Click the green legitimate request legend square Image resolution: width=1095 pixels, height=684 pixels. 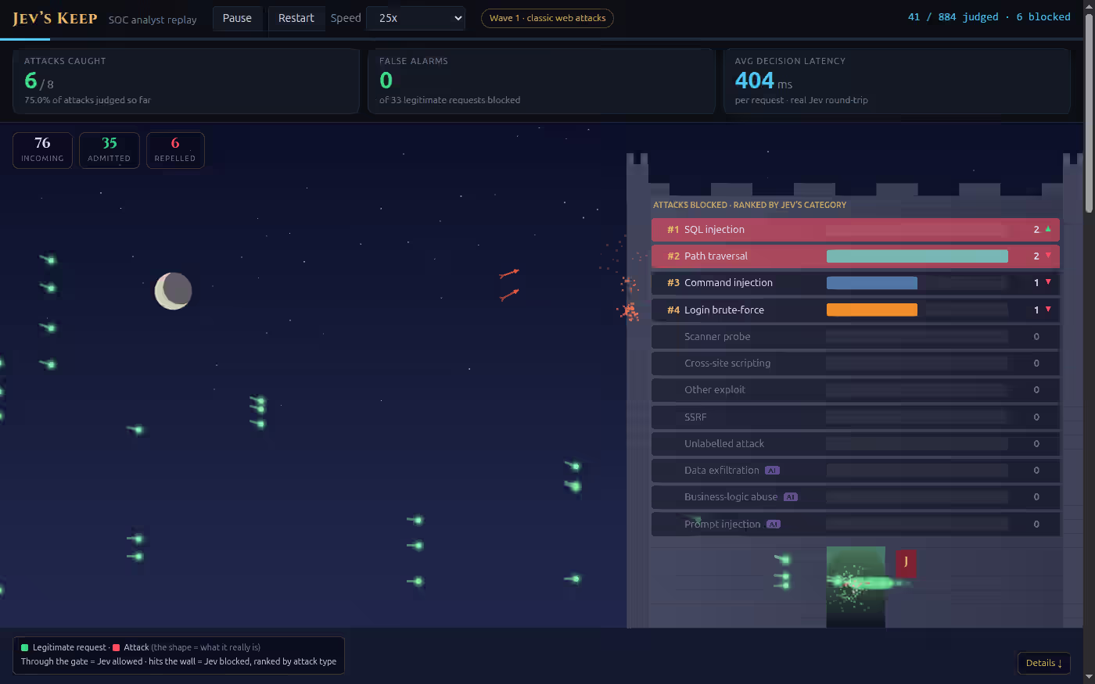(x=25, y=647)
